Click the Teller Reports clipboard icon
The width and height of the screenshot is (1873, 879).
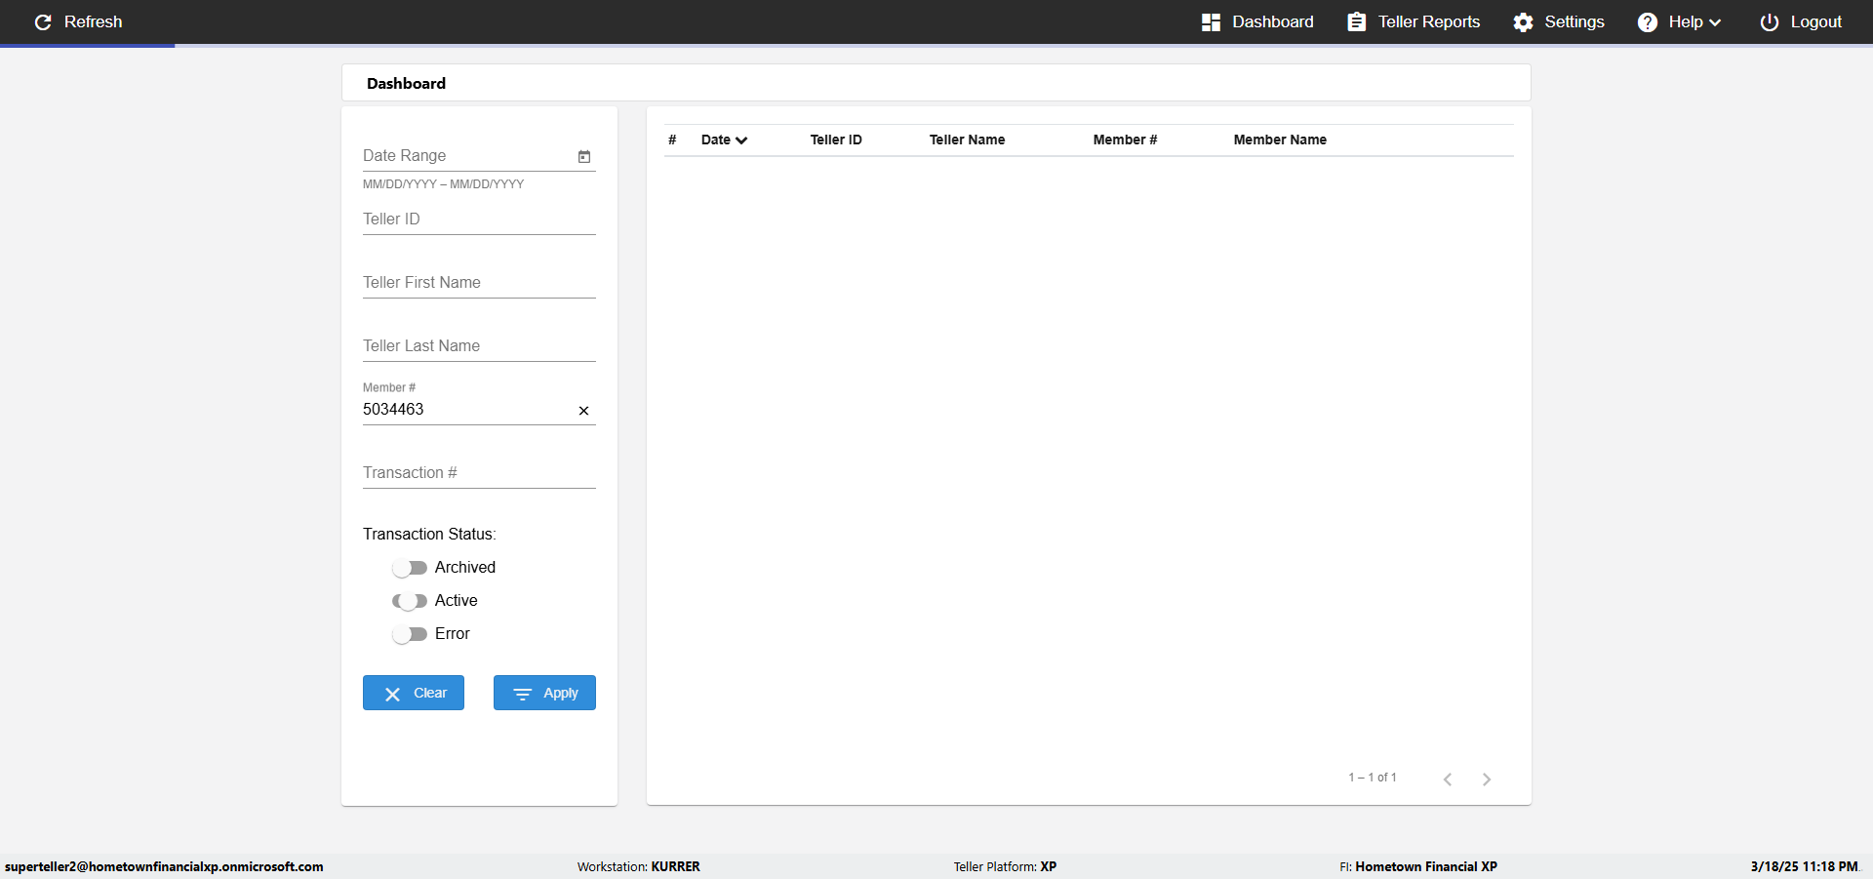tap(1356, 21)
